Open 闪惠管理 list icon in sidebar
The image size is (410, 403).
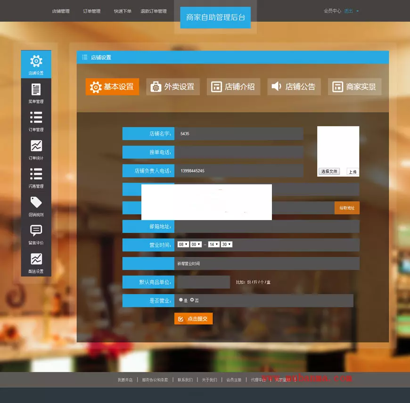(36, 174)
